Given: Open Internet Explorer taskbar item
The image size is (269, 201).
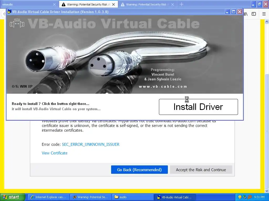Looking at the screenshot, I should click(48, 197).
